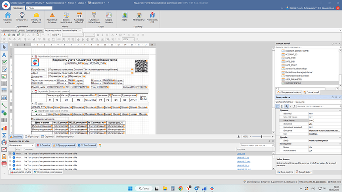Open the tableCell_T_in source link
Screen dimensions: 342x192
[x=243, y=157]
